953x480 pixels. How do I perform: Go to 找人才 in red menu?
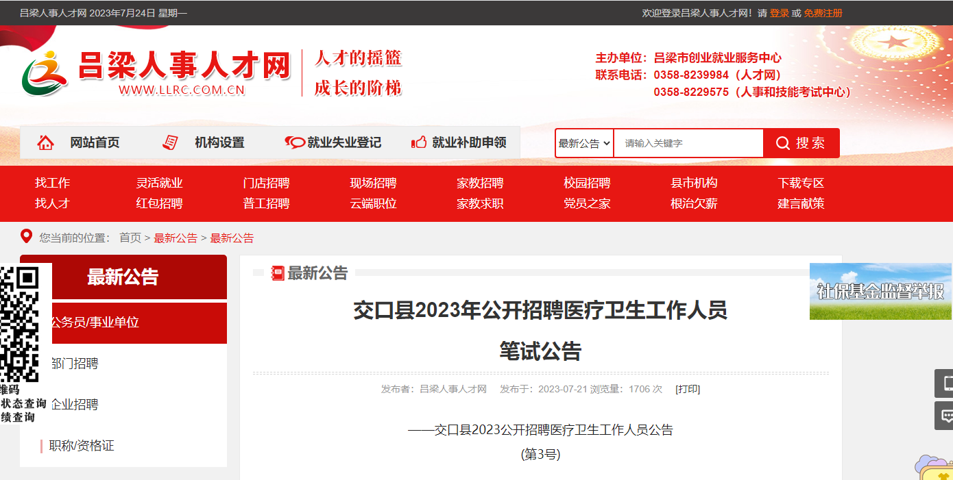pyautogui.click(x=53, y=203)
